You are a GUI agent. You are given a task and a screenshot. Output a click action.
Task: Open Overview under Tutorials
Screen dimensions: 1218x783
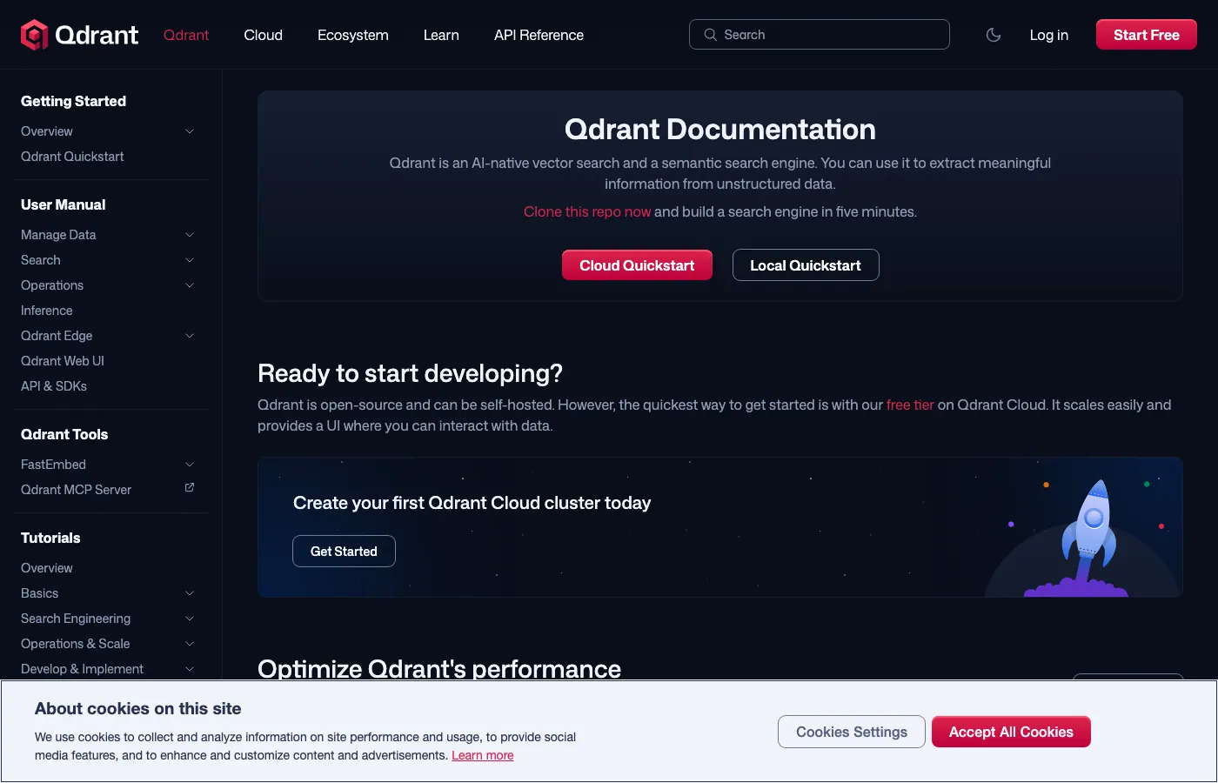pos(47,568)
